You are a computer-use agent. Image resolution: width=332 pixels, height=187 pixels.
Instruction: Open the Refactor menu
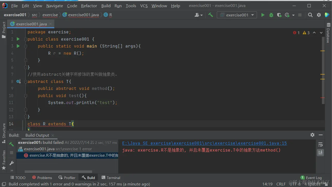tap(89, 6)
